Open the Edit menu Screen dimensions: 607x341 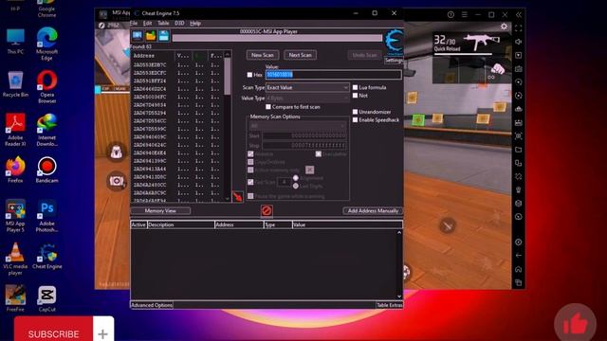click(x=148, y=23)
